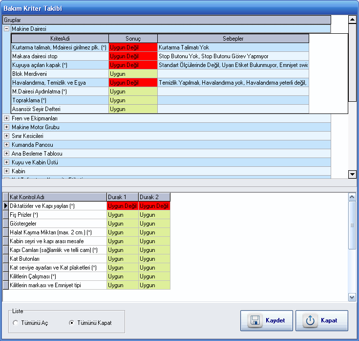Viewport: 359px width, 341px height.
Task: Click the up arrow of floor-control list scrollbar
Action: click(x=352, y=197)
